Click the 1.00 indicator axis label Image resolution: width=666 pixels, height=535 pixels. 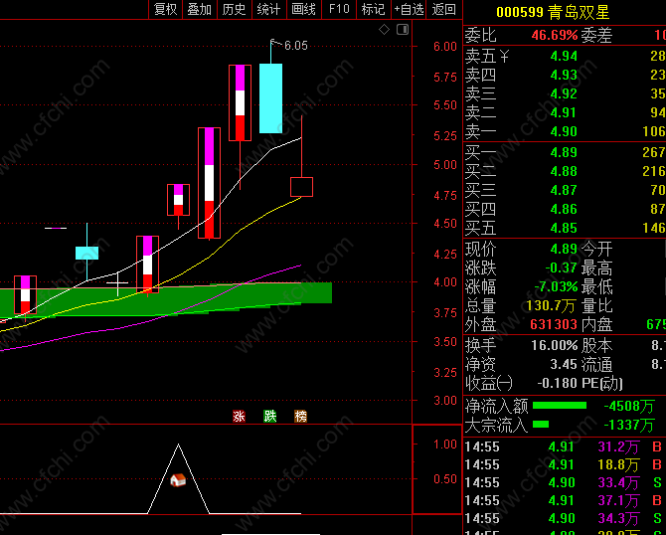pyautogui.click(x=444, y=445)
